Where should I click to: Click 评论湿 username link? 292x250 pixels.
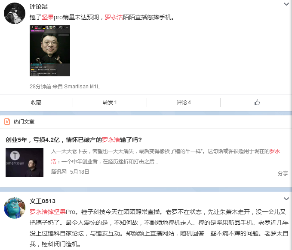click(39, 6)
